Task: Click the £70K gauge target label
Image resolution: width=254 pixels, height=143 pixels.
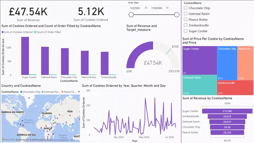Action: 175,47
